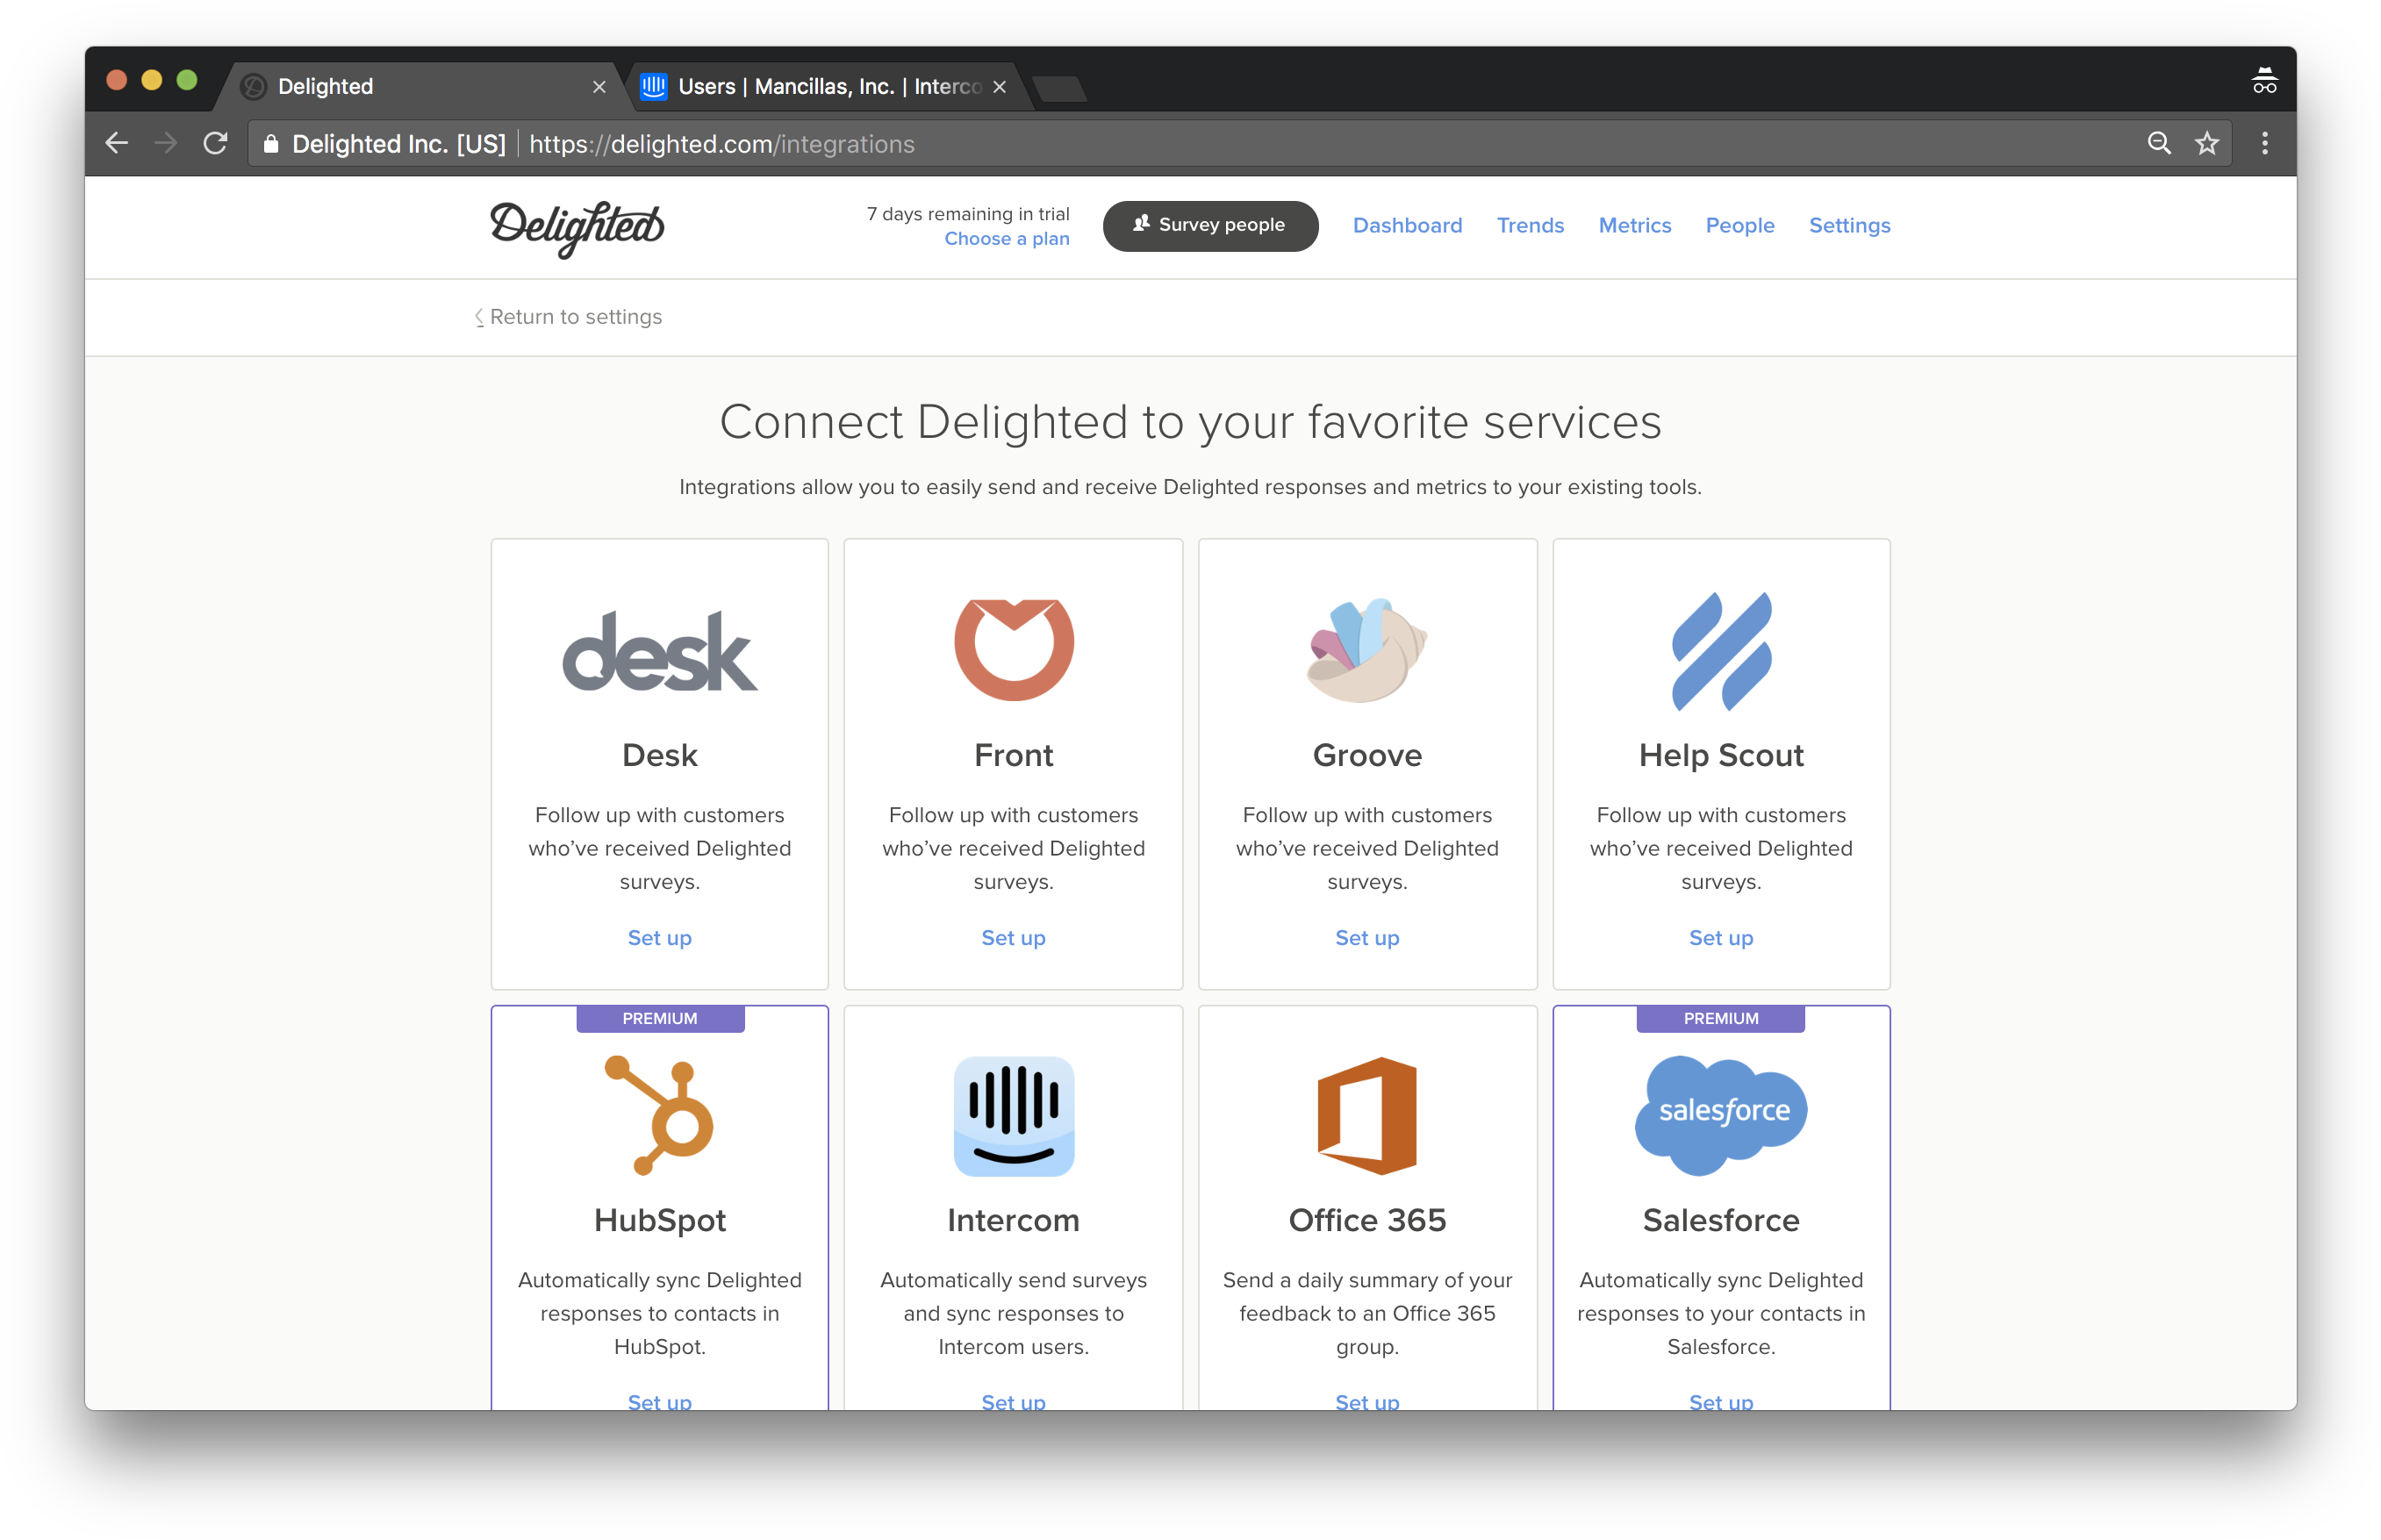2381x1540 pixels.
Task: Click the Salesforce card title
Action: tap(1720, 1219)
